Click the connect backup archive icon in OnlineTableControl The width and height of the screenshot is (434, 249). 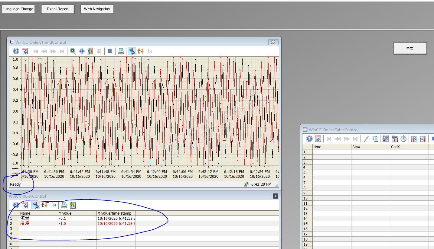(386, 139)
